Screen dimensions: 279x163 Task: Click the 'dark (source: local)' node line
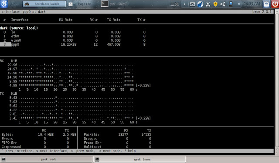[19, 28]
